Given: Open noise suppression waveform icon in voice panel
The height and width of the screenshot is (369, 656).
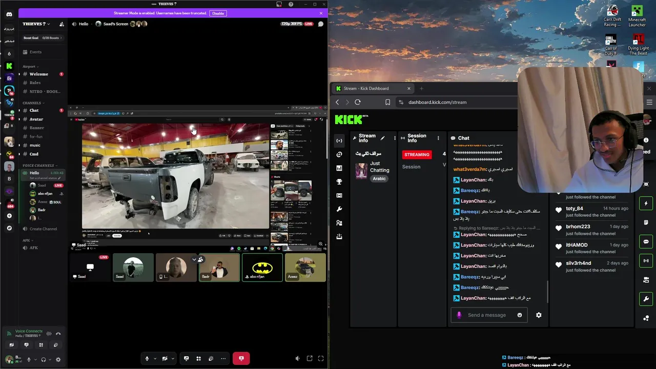Looking at the screenshot, I should (x=49, y=334).
